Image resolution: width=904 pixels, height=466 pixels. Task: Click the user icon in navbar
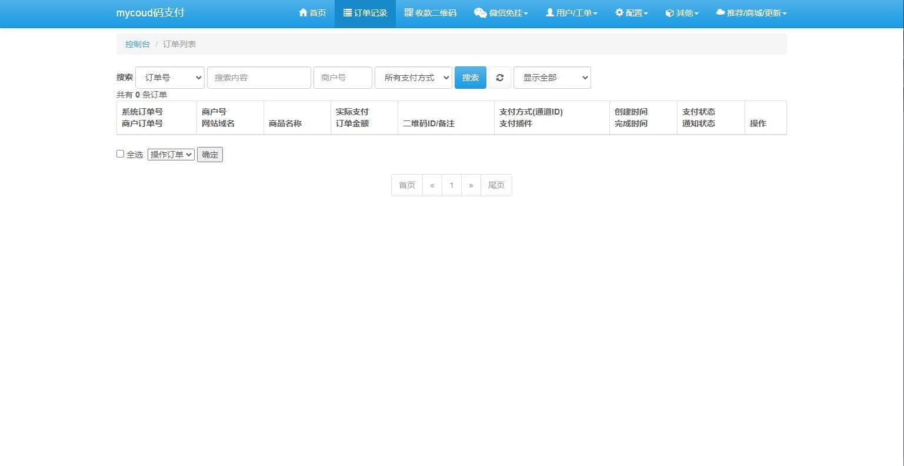(550, 12)
